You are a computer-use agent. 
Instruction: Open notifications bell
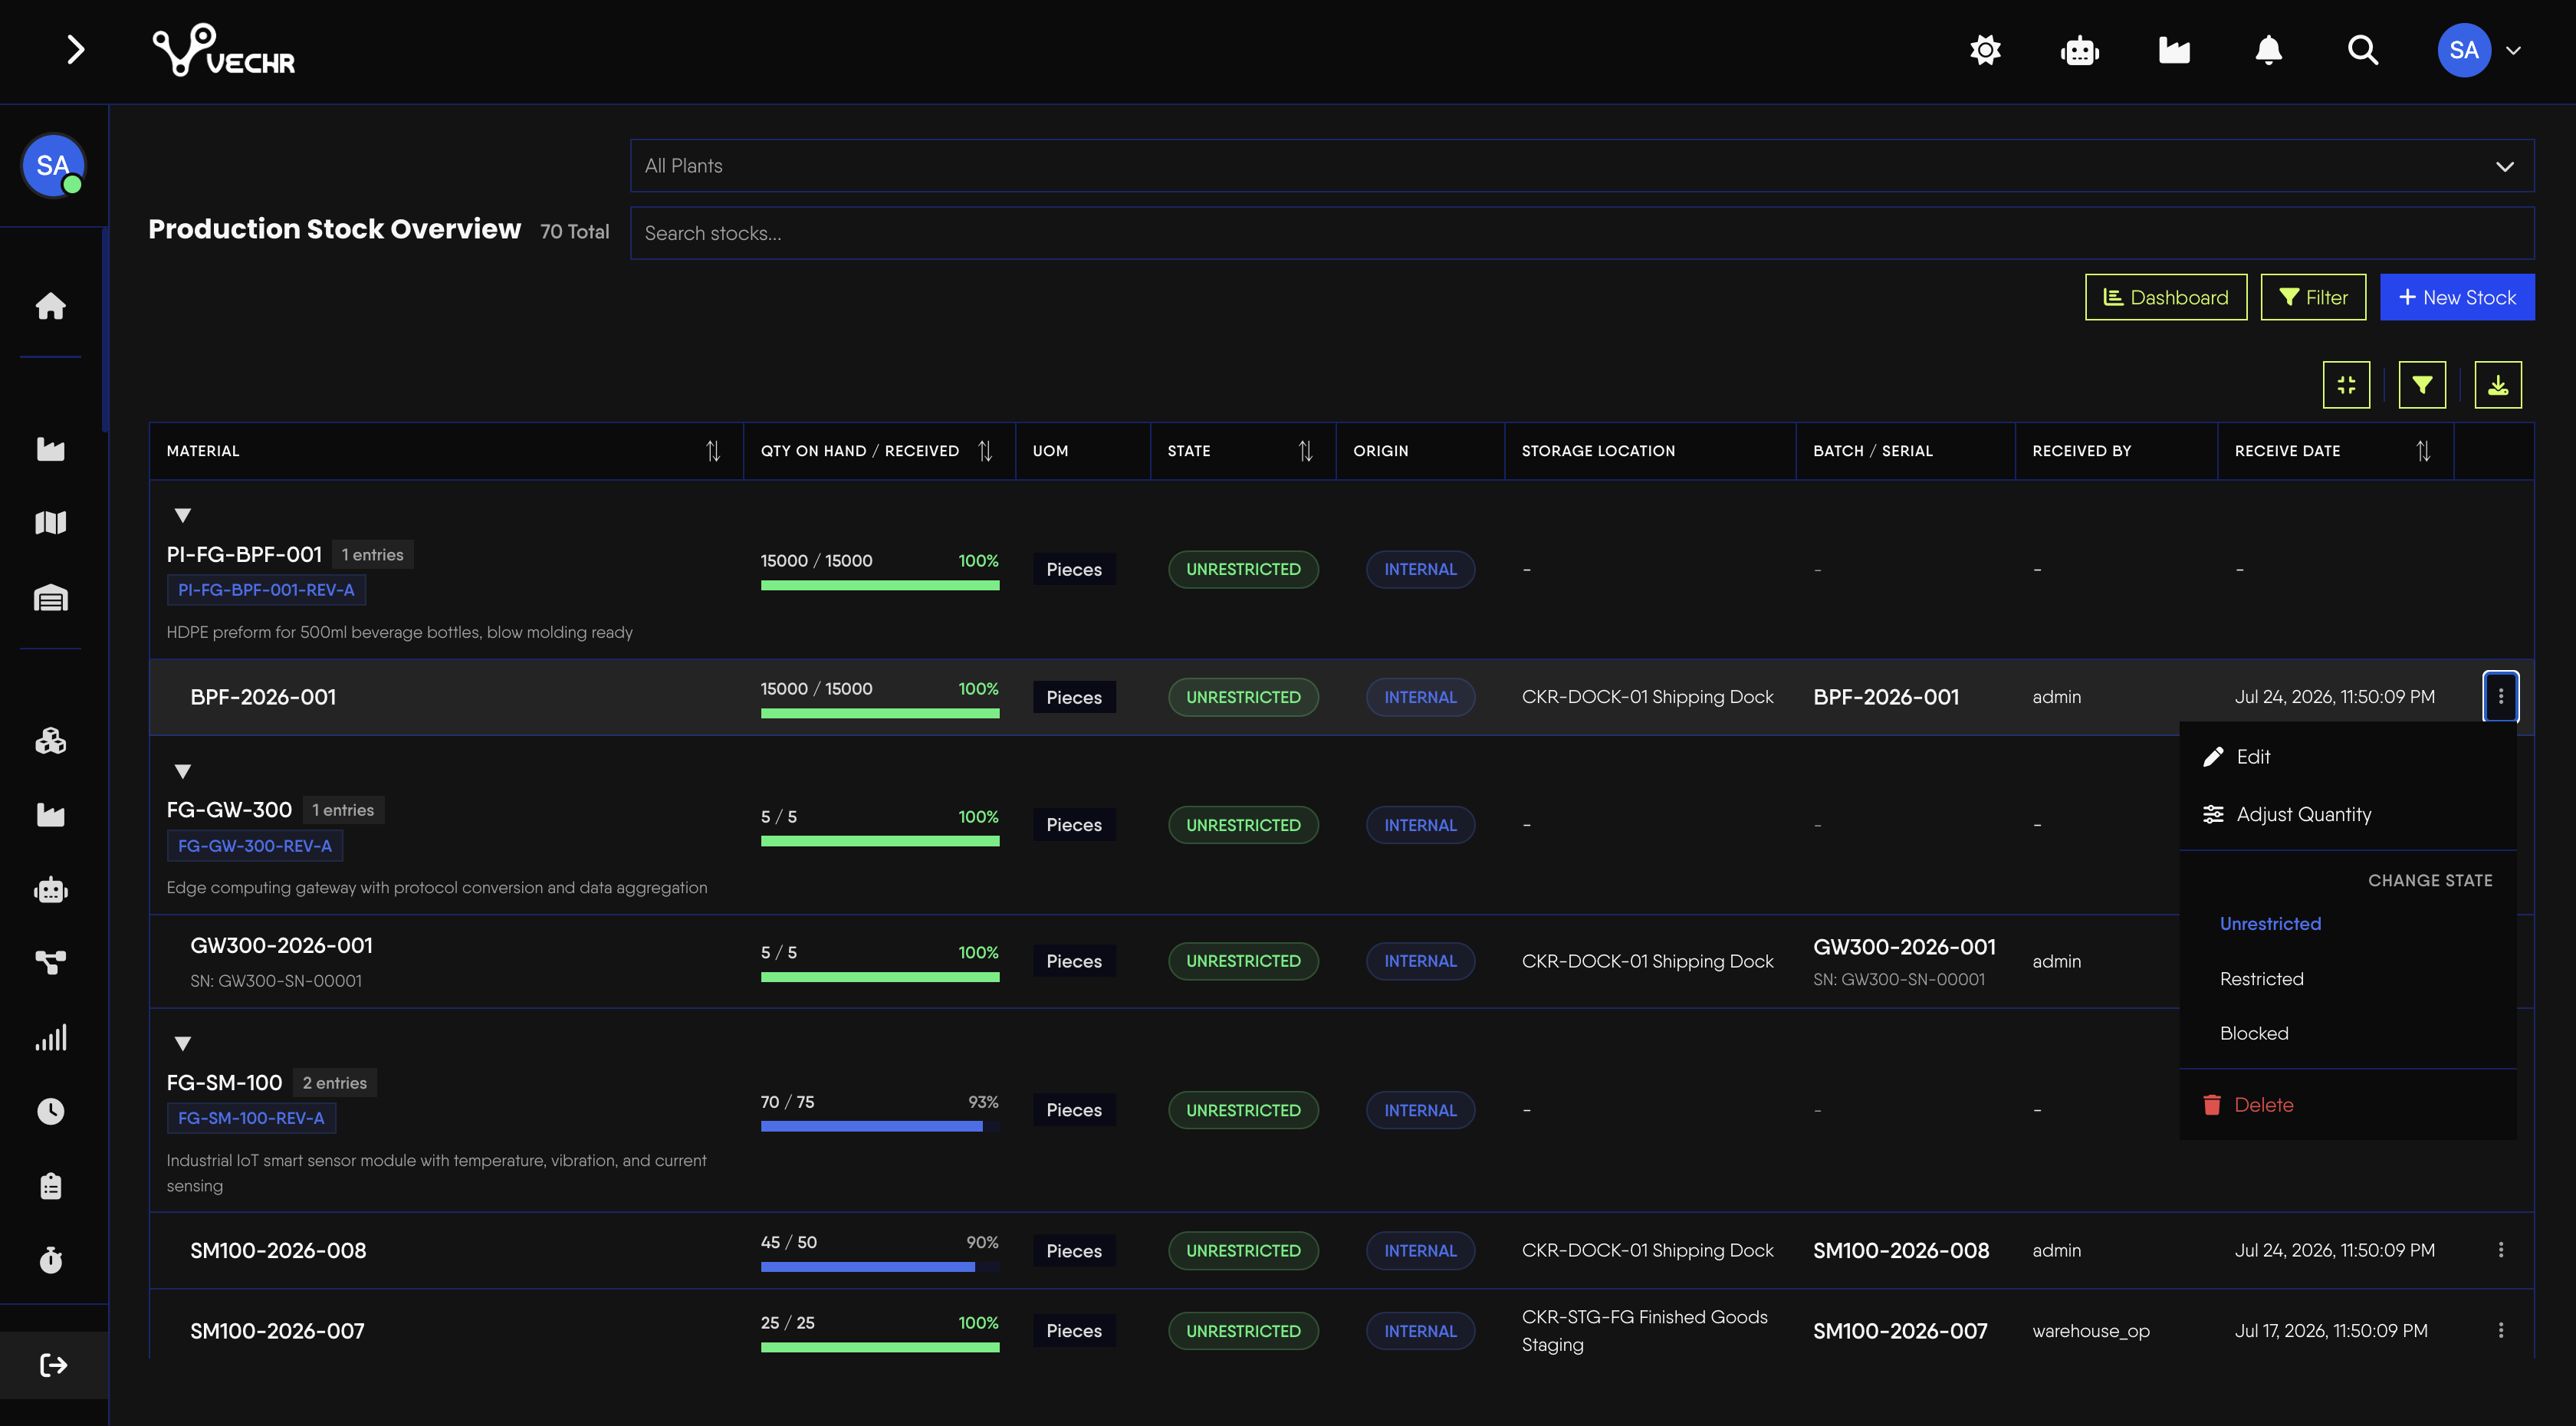(2268, 50)
